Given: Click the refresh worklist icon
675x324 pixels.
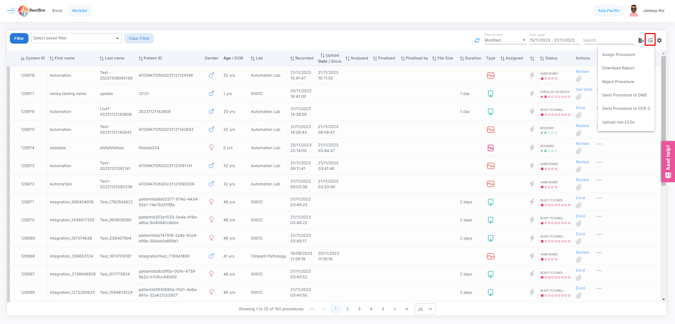Looking at the screenshot, I should [477, 40].
